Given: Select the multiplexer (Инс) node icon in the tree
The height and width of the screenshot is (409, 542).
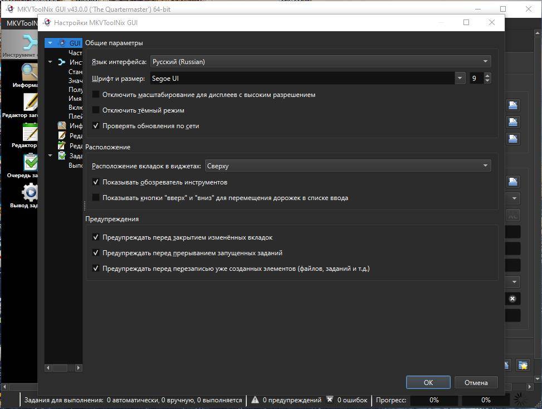Looking at the screenshot, I should point(62,62).
